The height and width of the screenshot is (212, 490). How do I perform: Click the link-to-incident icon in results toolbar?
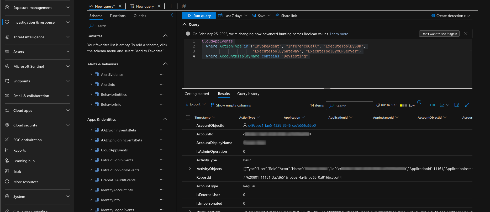tap(433, 105)
